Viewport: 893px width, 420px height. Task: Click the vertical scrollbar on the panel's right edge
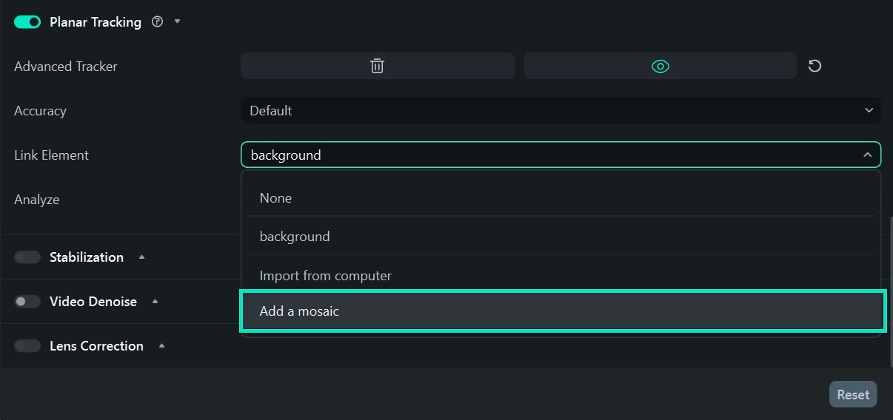[890, 288]
